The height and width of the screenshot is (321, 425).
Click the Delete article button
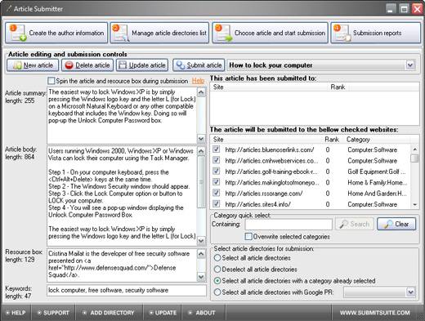(87, 65)
